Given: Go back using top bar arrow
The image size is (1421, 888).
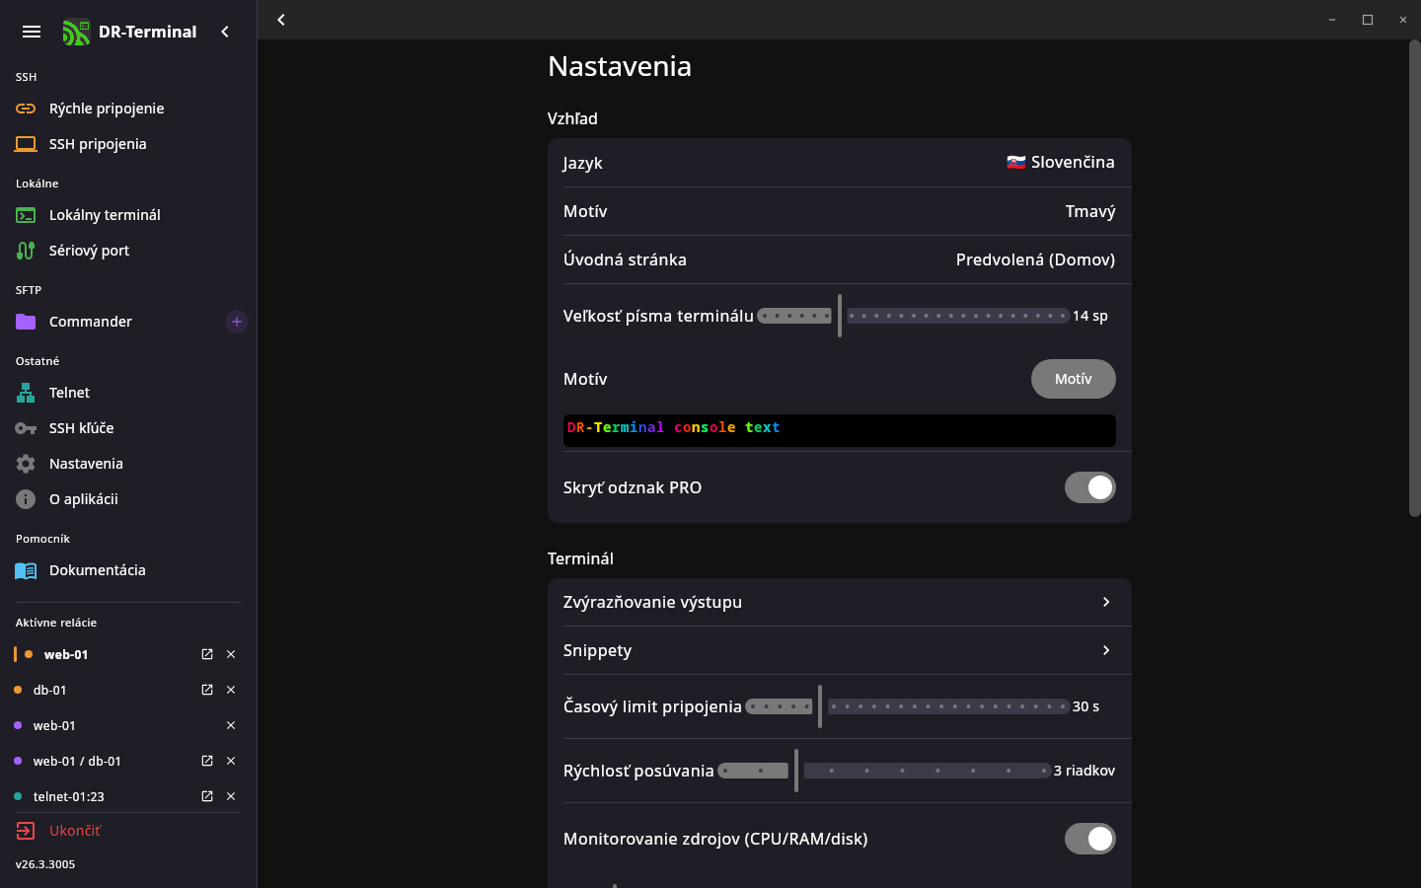Looking at the screenshot, I should pyautogui.click(x=281, y=20).
